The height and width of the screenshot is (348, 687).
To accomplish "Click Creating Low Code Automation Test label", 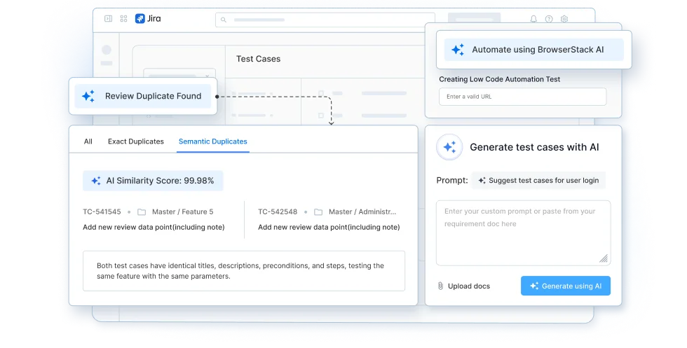I will point(499,79).
